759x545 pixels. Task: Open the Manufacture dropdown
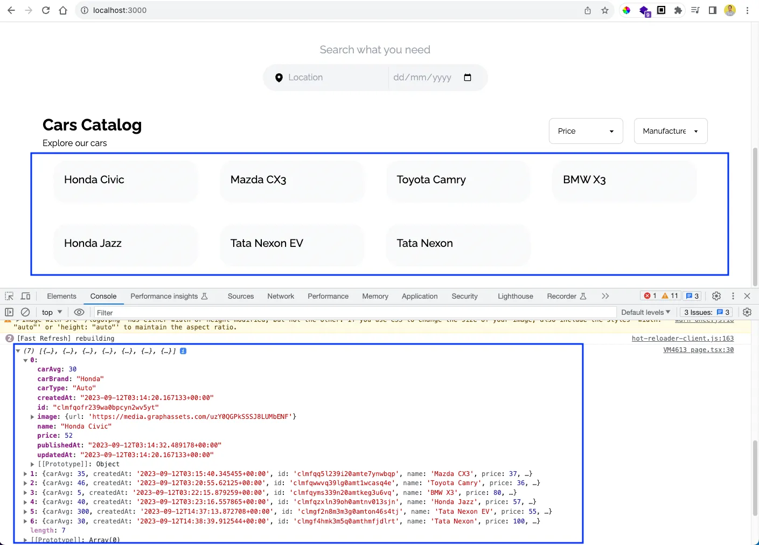coord(671,131)
